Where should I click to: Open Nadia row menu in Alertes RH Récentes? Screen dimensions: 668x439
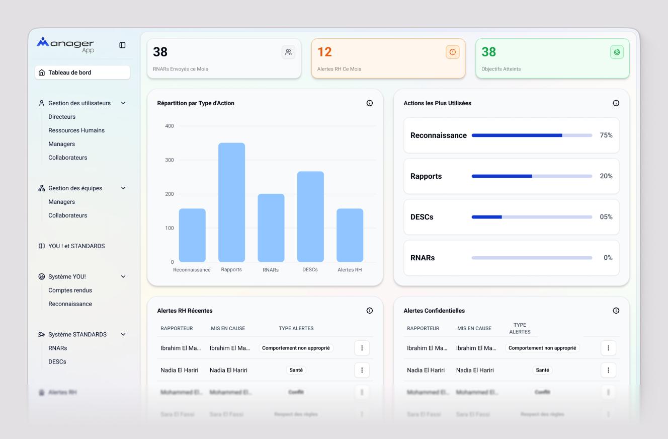point(362,370)
